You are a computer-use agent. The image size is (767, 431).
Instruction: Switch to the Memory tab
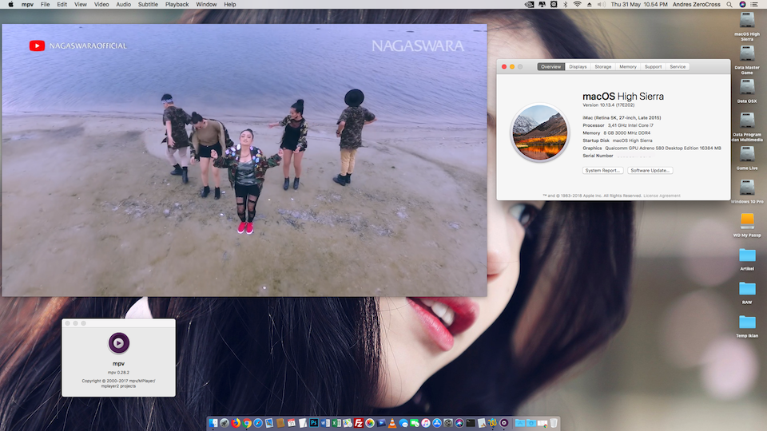628,66
